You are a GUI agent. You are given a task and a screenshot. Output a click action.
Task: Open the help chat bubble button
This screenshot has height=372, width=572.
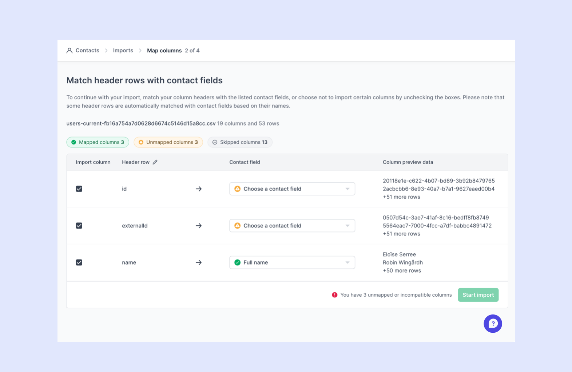click(493, 324)
